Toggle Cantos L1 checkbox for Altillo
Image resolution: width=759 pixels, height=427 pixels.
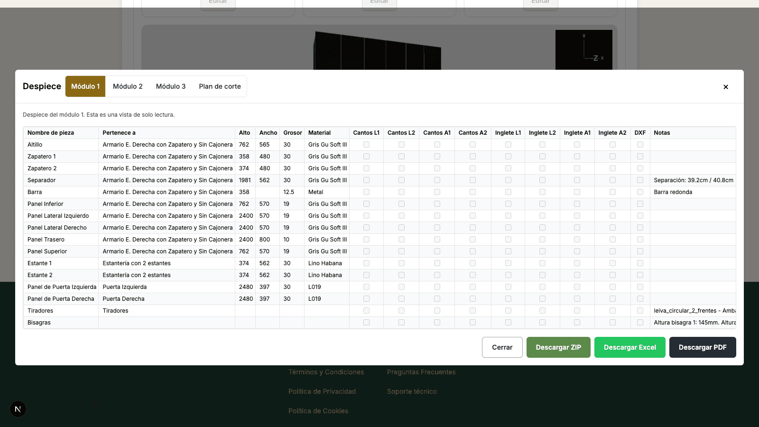click(366, 145)
